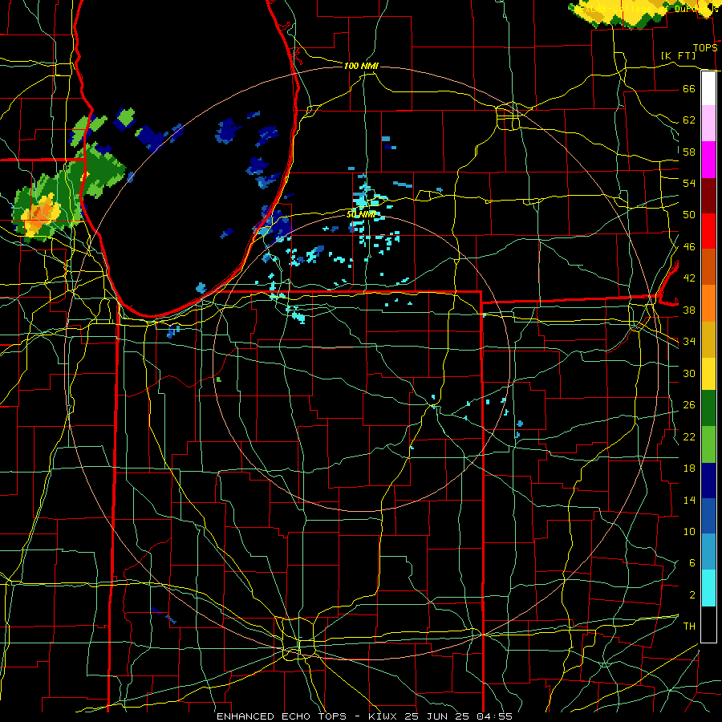Click the "22" scale value

[x=689, y=436]
